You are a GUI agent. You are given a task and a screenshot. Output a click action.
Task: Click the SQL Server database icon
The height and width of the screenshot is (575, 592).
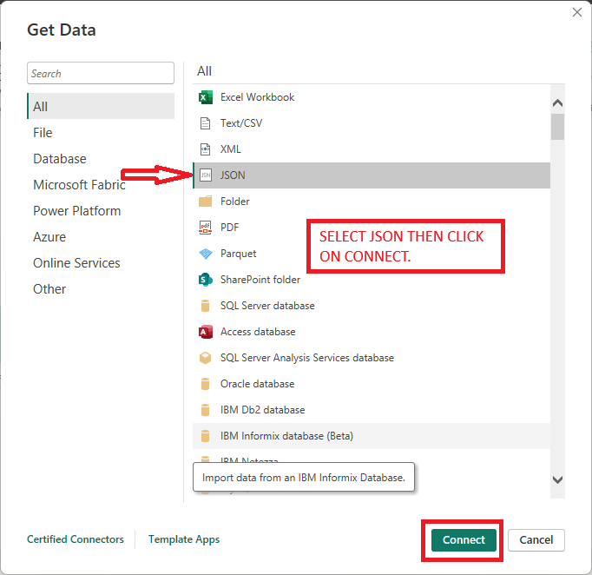tap(205, 306)
